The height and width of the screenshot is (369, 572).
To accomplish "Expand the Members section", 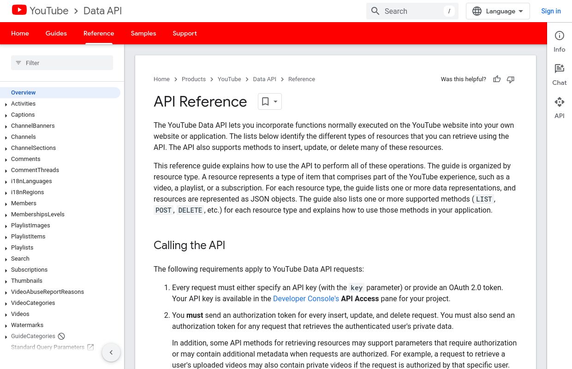I will click(6, 204).
